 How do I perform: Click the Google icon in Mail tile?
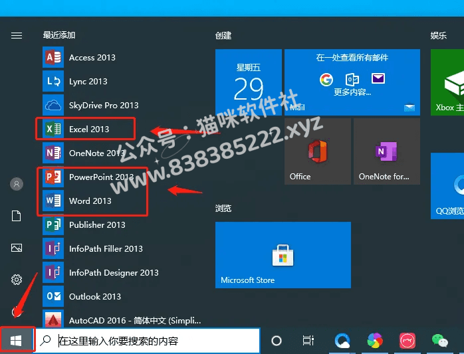point(326,79)
